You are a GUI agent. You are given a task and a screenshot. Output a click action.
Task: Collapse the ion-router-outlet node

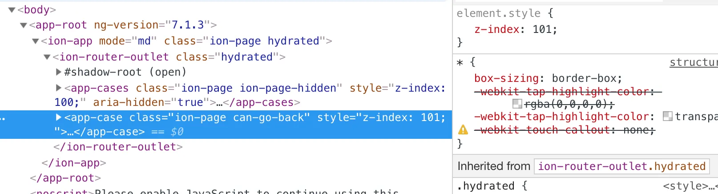[x=47, y=57]
